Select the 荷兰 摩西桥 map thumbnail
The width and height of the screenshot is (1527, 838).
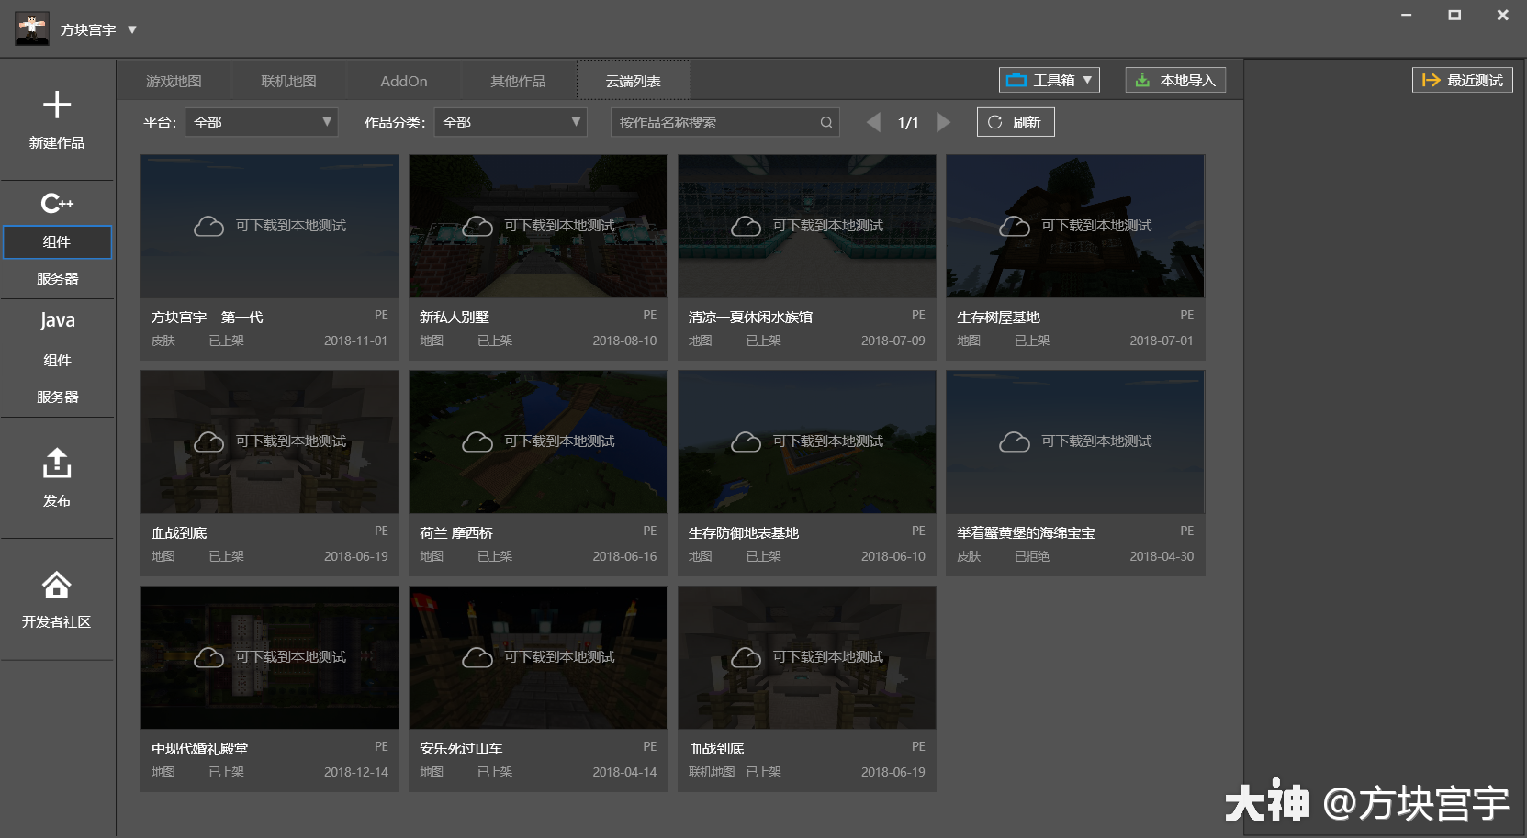click(x=538, y=442)
